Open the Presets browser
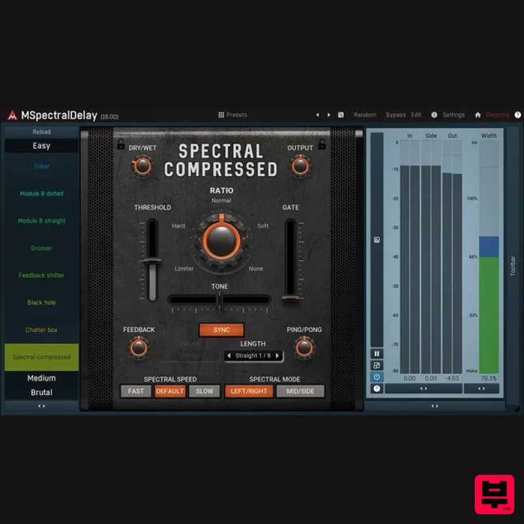The image size is (524, 524). 233,115
